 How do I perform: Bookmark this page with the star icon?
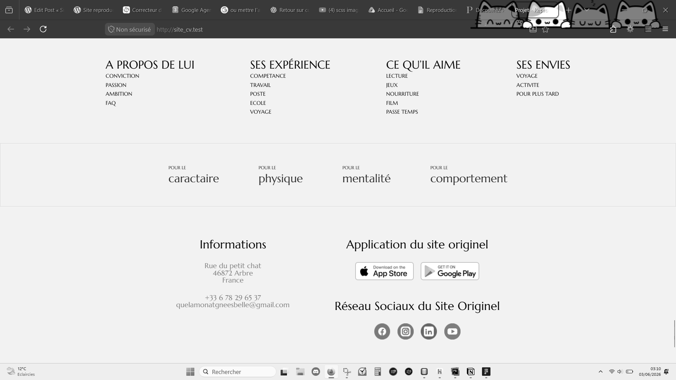coord(545,30)
